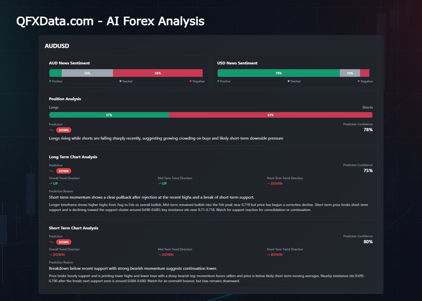Click the 13% neutral segment in USD sentiment bar

point(350,73)
